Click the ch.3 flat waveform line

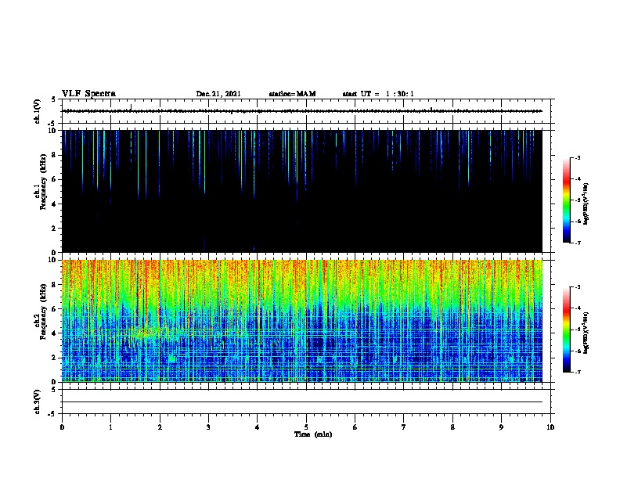click(302, 402)
